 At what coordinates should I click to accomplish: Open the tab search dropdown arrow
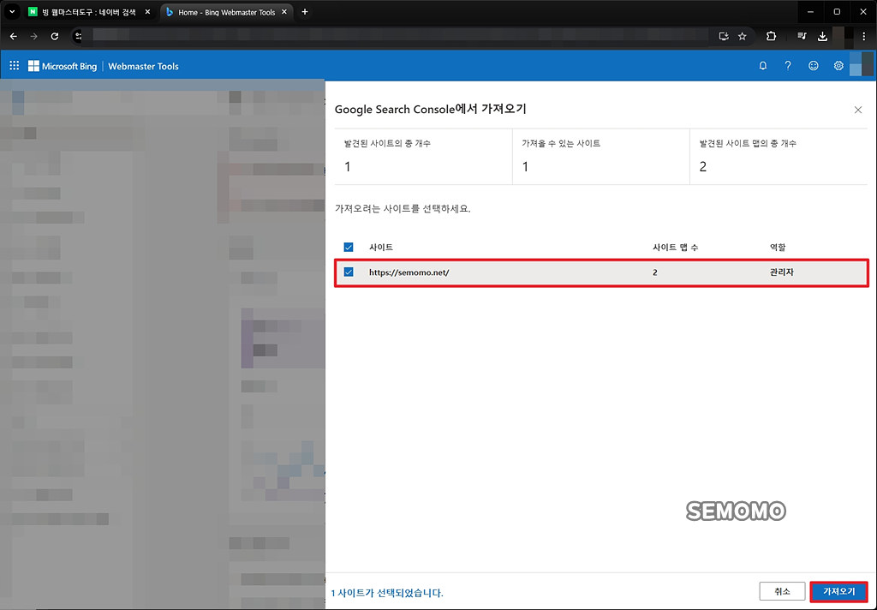point(12,12)
